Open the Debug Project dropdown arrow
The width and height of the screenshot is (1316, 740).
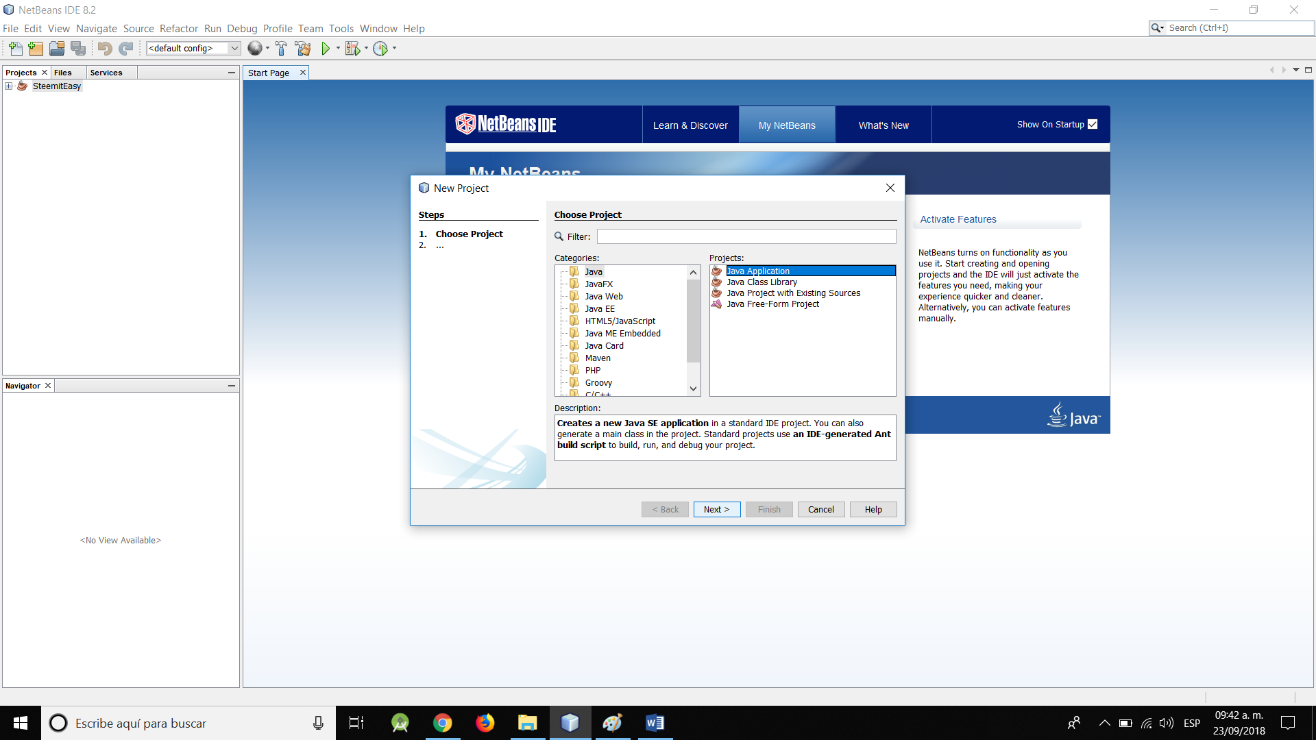coord(366,48)
